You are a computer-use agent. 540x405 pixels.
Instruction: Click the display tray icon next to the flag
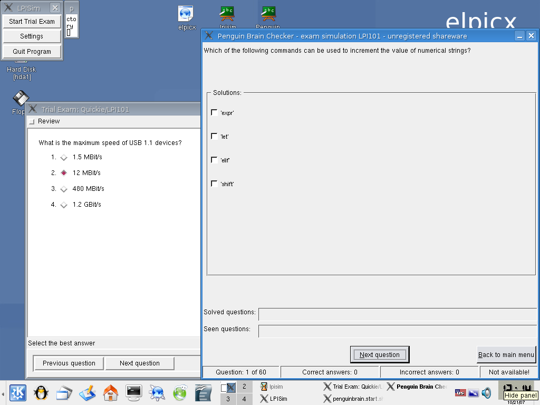coord(474,392)
